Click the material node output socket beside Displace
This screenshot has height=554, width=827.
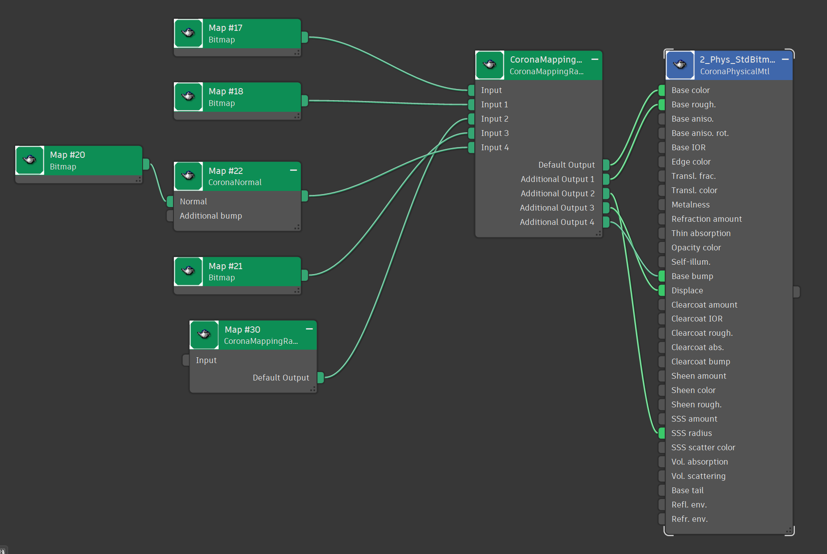(x=797, y=292)
